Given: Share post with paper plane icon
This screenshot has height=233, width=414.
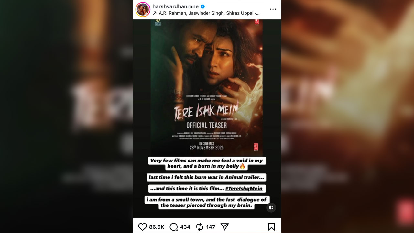Looking at the screenshot, I should pyautogui.click(x=224, y=227).
